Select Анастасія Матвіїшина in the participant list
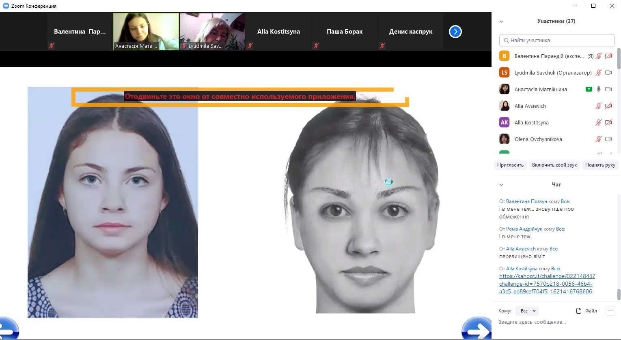This screenshot has width=621, height=340. coord(540,90)
